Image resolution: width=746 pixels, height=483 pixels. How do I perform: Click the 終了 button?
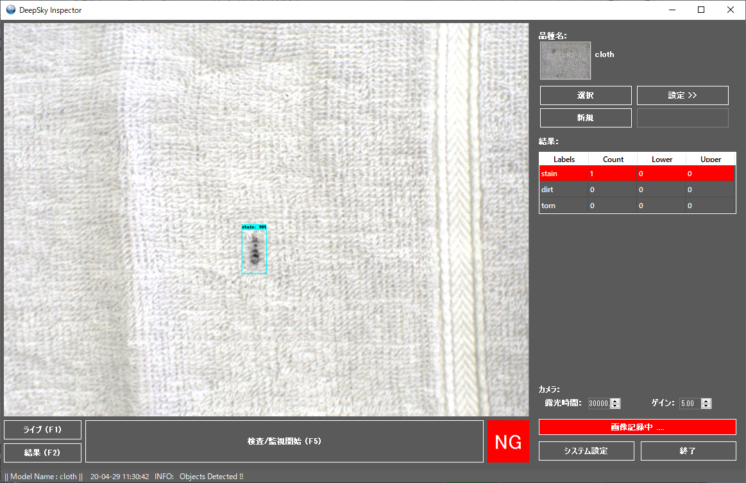pyautogui.click(x=688, y=451)
